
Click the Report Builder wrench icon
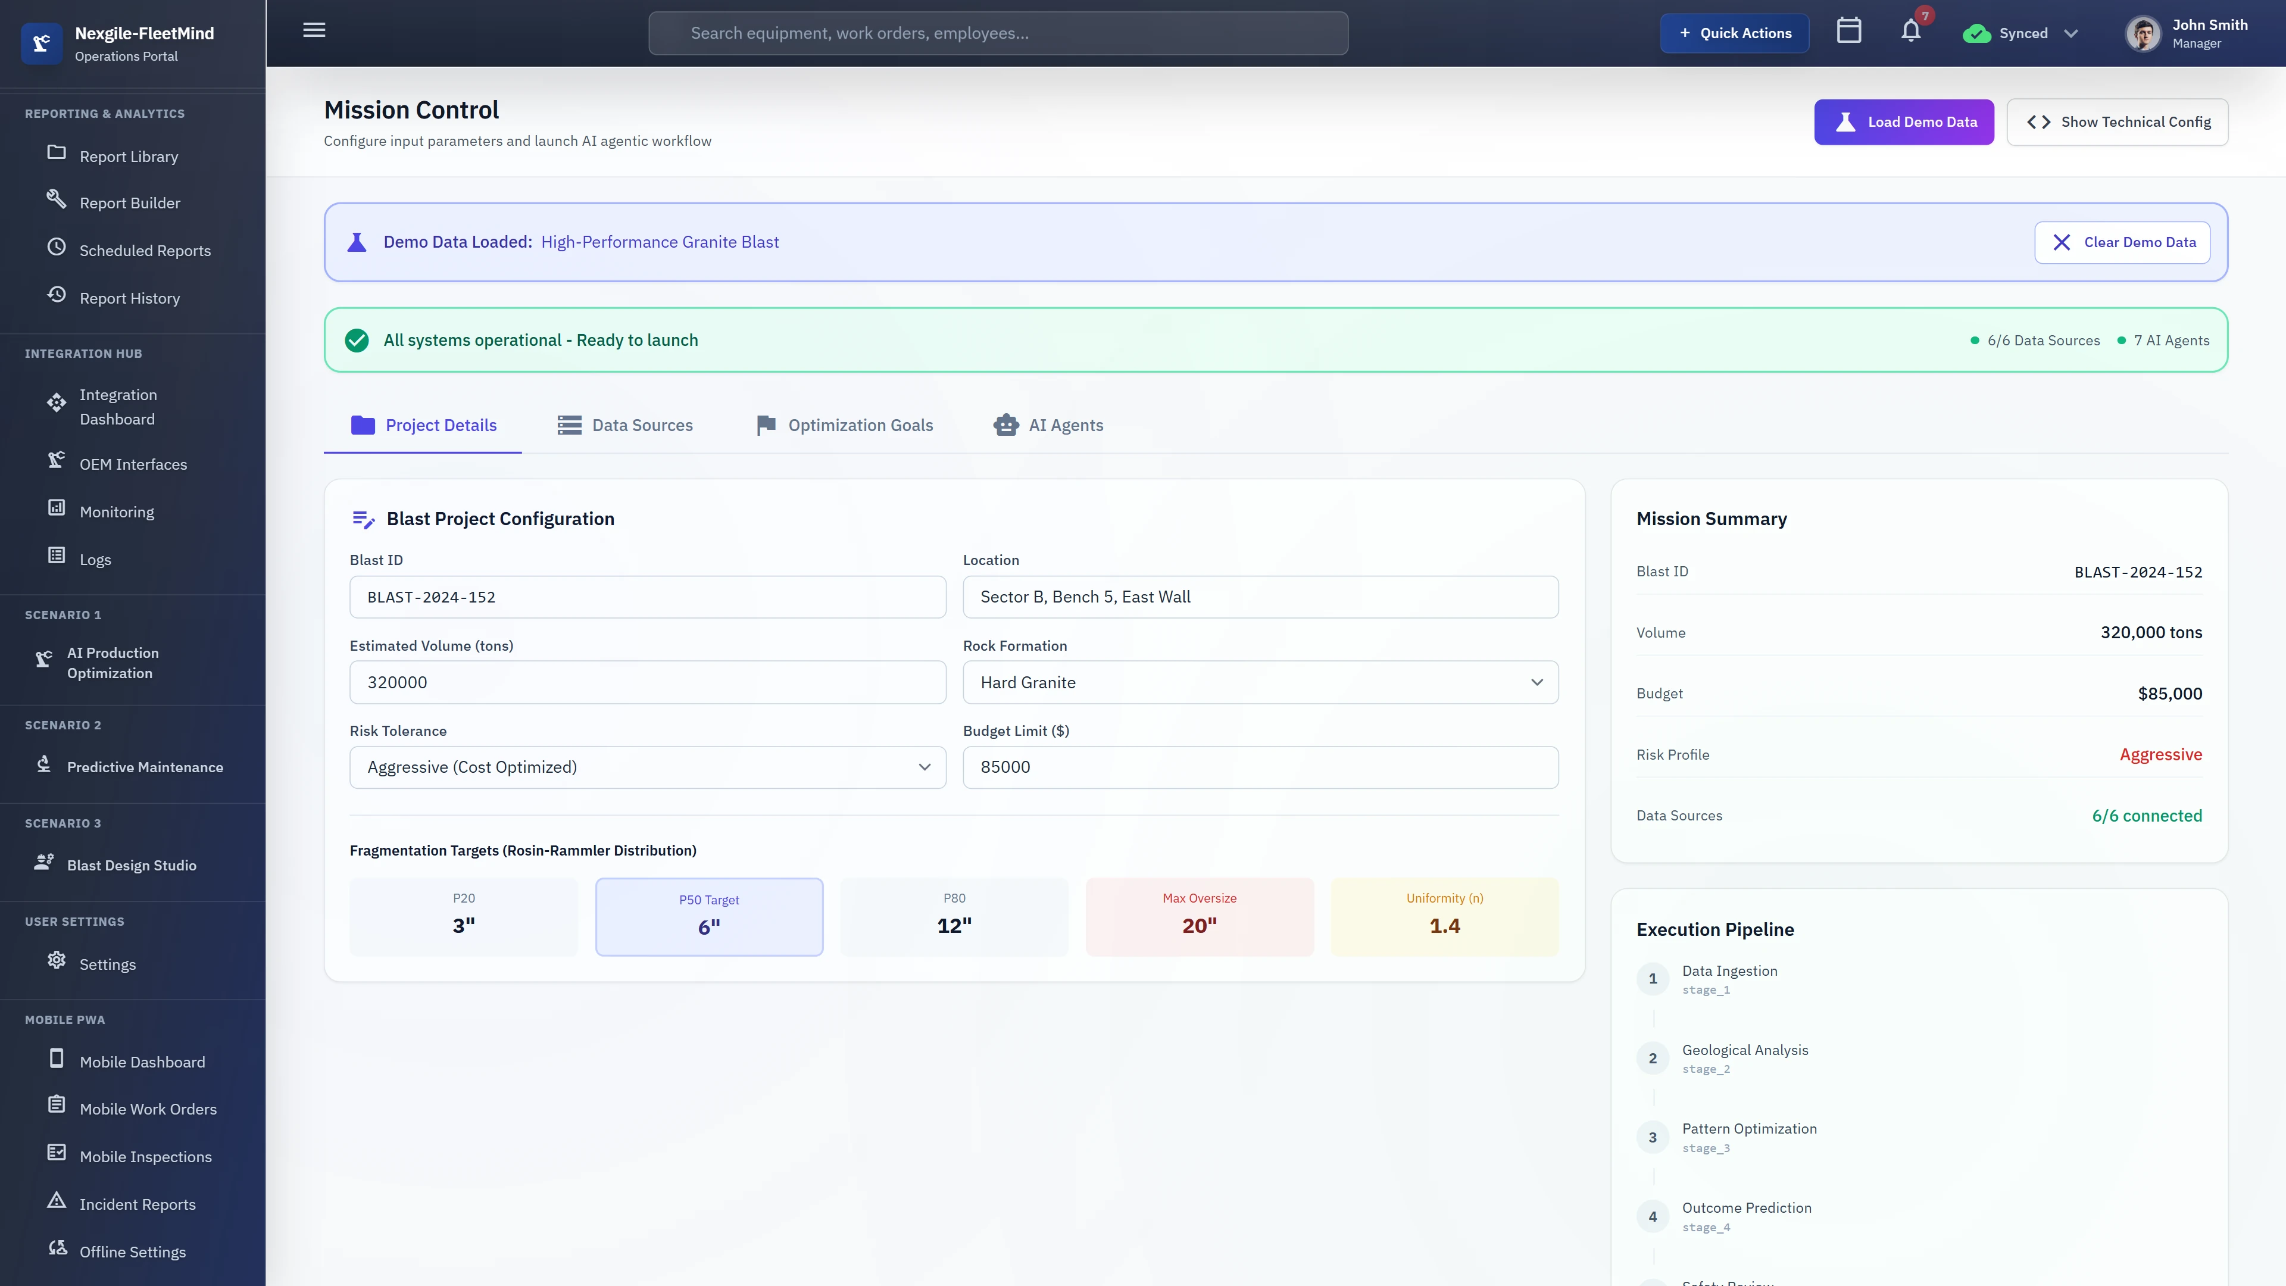click(56, 199)
